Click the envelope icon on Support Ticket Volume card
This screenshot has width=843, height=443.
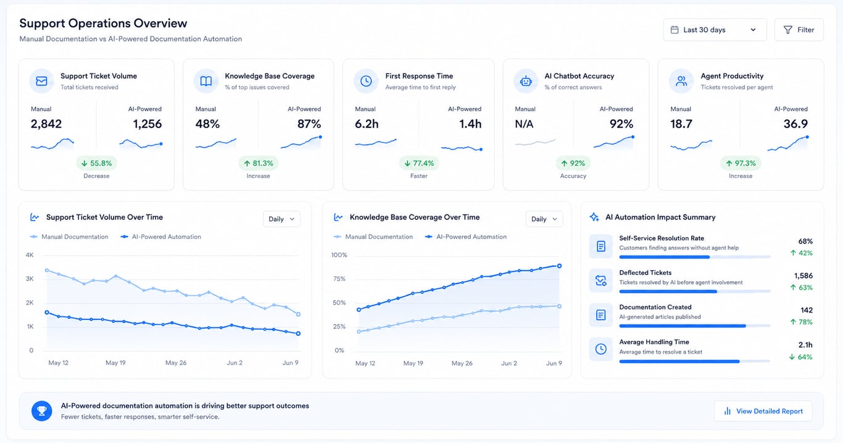(x=41, y=81)
